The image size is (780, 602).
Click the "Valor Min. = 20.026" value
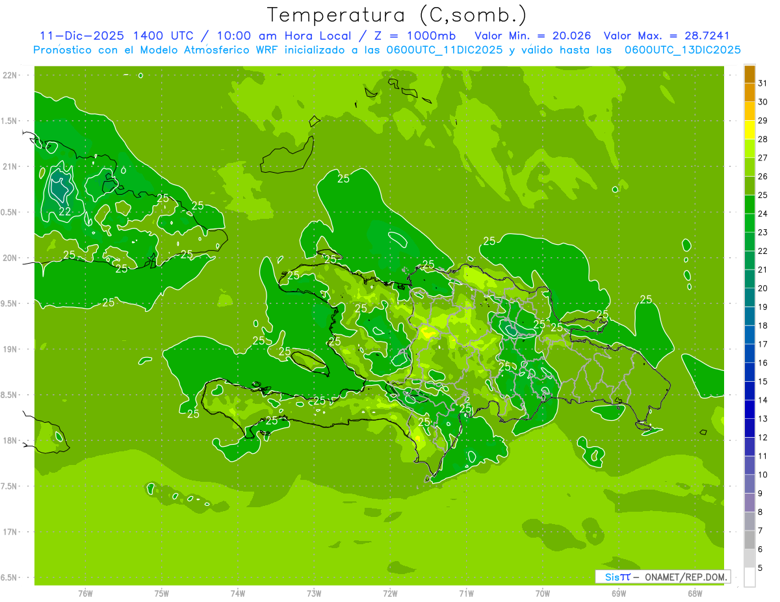(x=533, y=36)
